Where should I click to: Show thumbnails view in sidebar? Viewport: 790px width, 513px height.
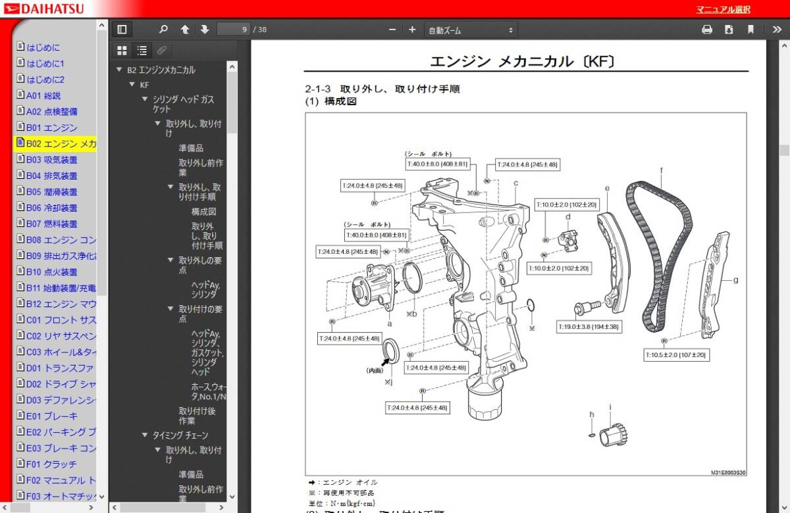(x=122, y=50)
